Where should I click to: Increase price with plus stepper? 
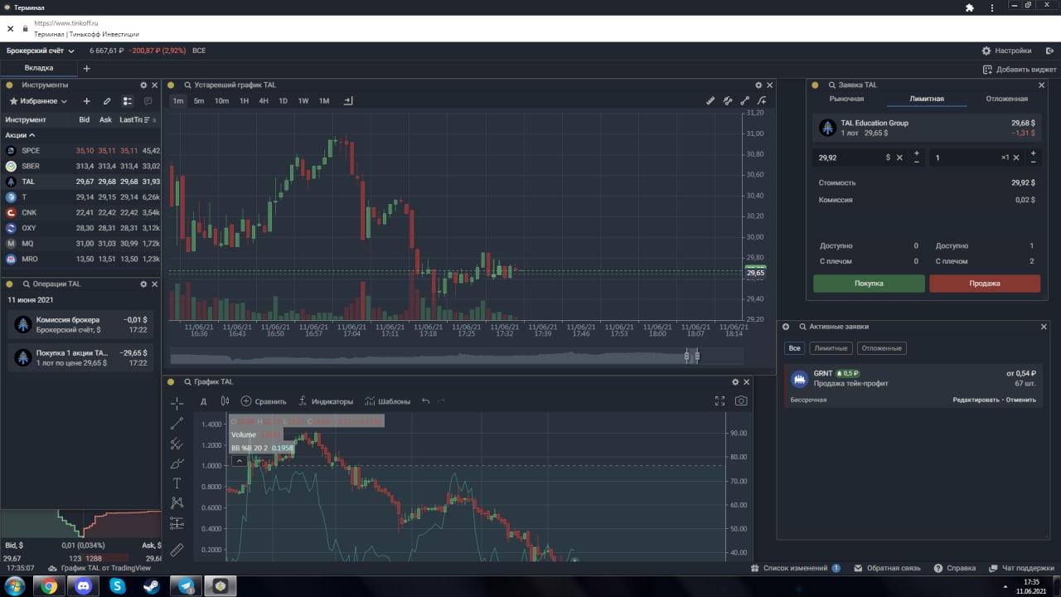[916, 153]
